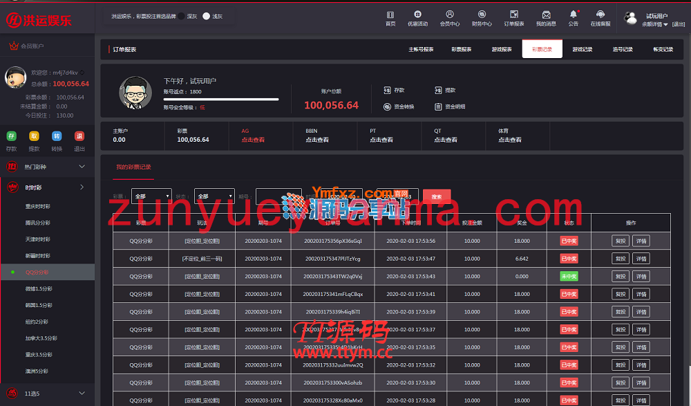Select 微博1.5分彩 in sidebar

pos(39,288)
